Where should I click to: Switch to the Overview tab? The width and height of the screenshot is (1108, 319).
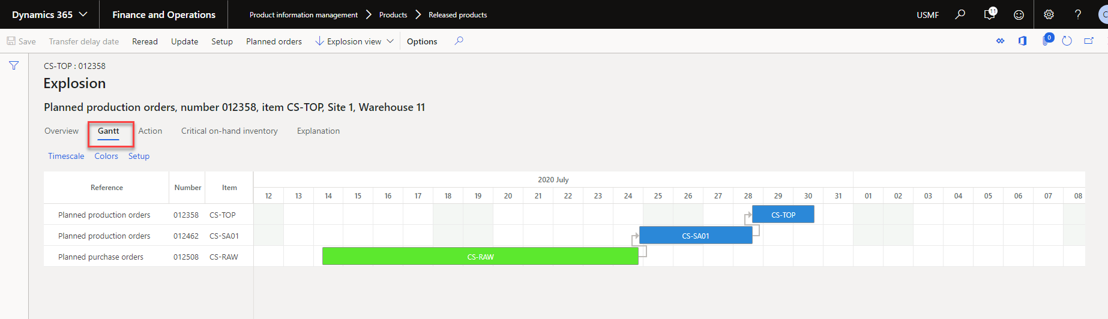pos(61,131)
